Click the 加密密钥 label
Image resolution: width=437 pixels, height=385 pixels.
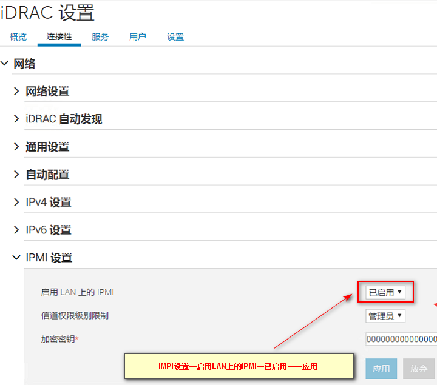coord(59,339)
